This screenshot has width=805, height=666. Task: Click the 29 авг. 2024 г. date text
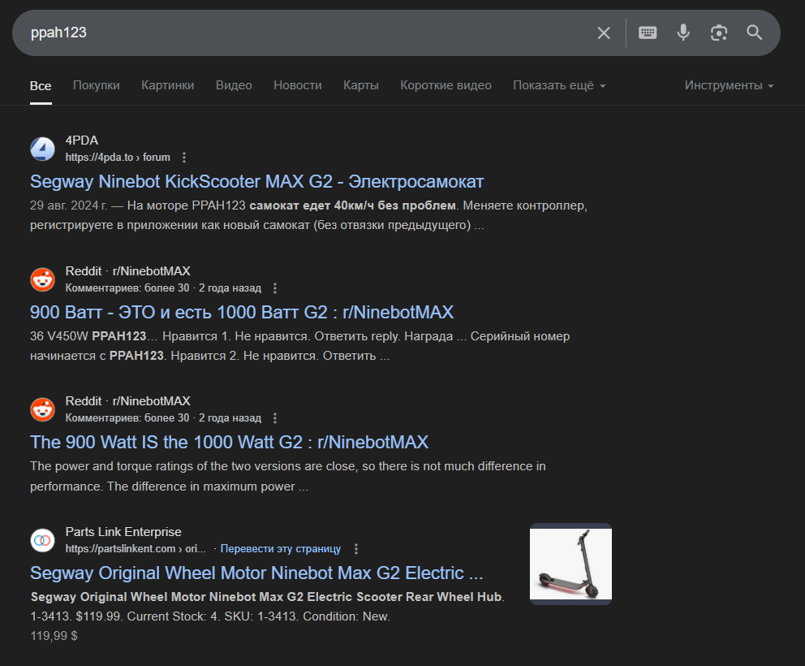[x=68, y=205]
